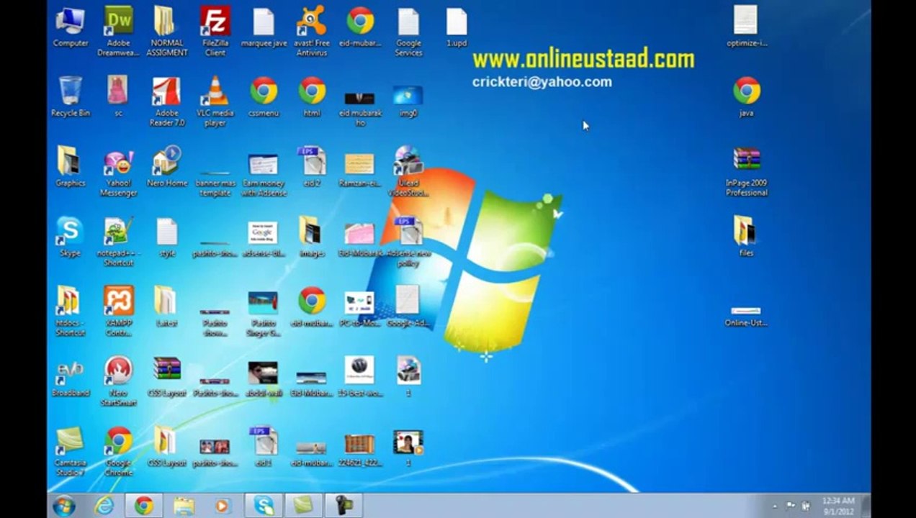Select the marquee jave file

pos(264,27)
